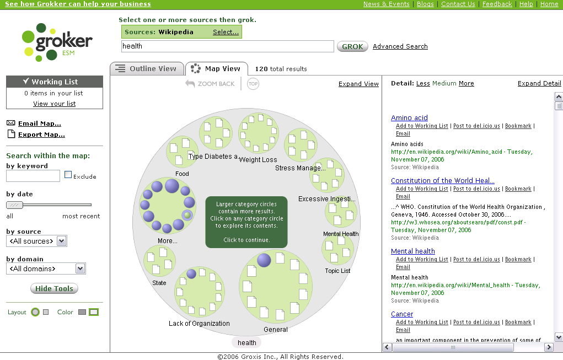Click the horizontal scroll right arrow
Screen dimensions: 563x360
coord(549,347)
